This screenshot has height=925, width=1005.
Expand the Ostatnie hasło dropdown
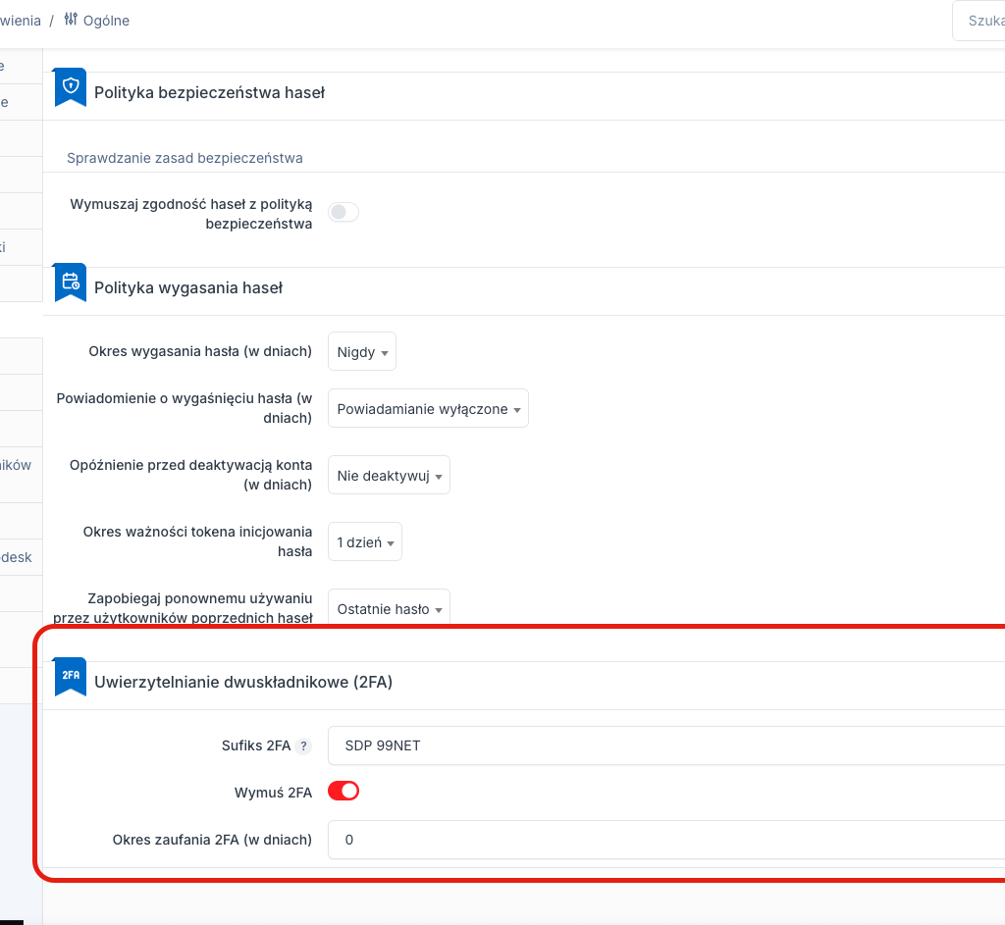389,609
